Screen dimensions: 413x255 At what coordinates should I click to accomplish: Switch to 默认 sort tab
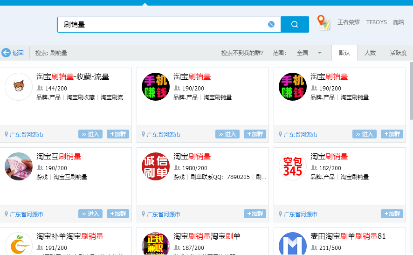pyautogui.click(x=344, y=53)
